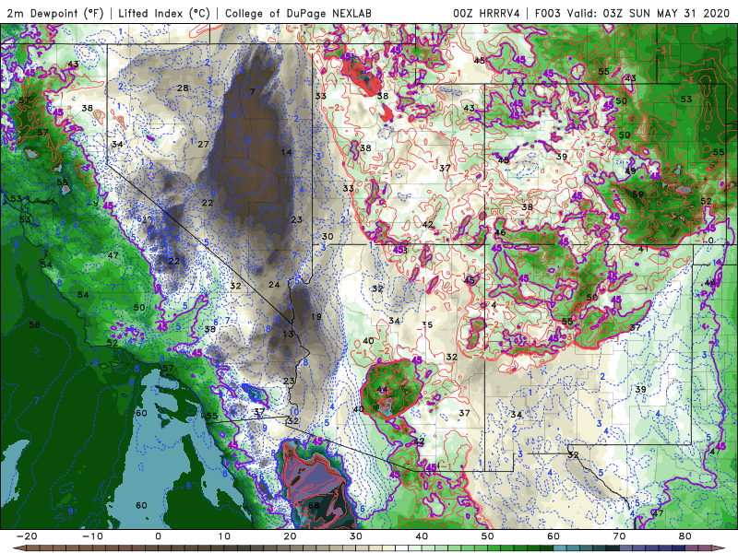Click the 'College of DuPage NEXLAB' label
Viewport: 738px width, 553px height.
[298, 13]
